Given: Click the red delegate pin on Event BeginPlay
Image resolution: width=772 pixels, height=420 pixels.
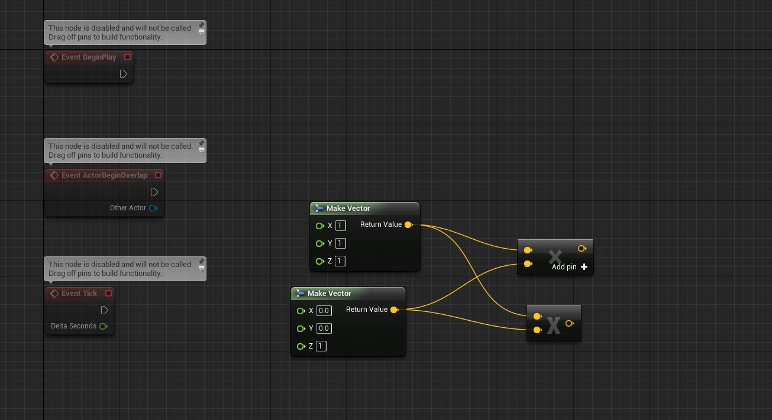Looking at the screenshot, I should (x=127, y=57).
